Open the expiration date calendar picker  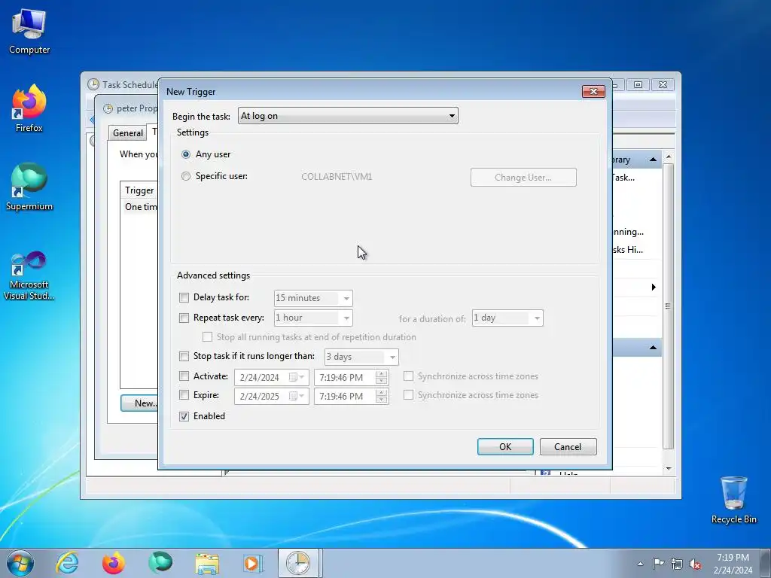point(297,396)
